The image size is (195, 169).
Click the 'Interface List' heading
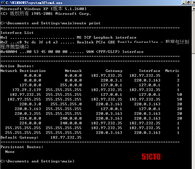click(x=17, y=33)
